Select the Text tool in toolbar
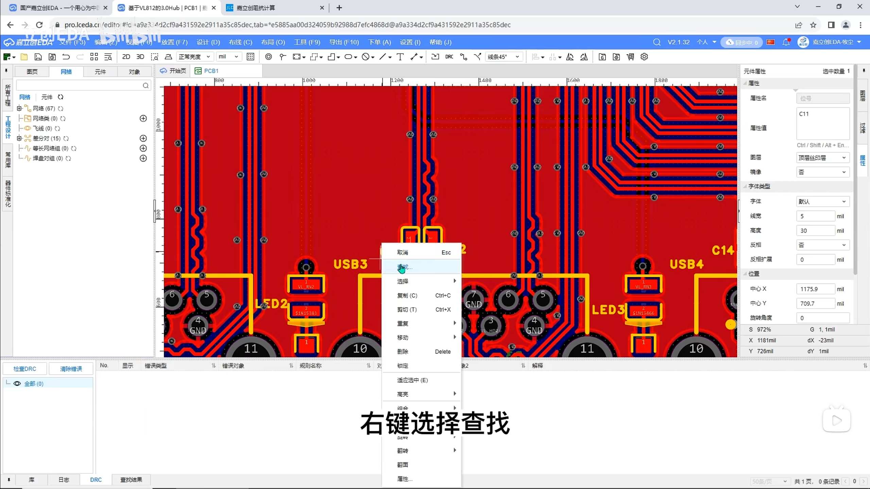This screenshot has height=489, width=870. [x=400, y=57]
